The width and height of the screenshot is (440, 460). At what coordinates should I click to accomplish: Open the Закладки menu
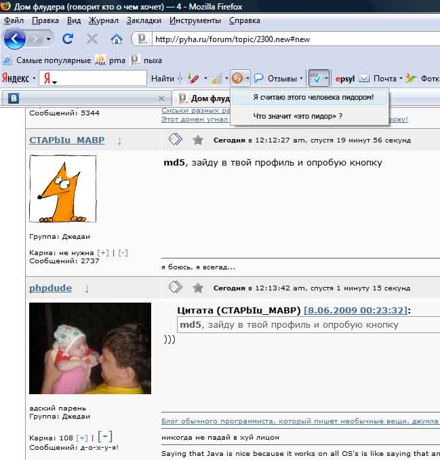(x=144, y=21)
